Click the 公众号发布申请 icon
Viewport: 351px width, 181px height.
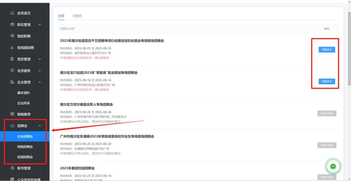coord(12,178)
